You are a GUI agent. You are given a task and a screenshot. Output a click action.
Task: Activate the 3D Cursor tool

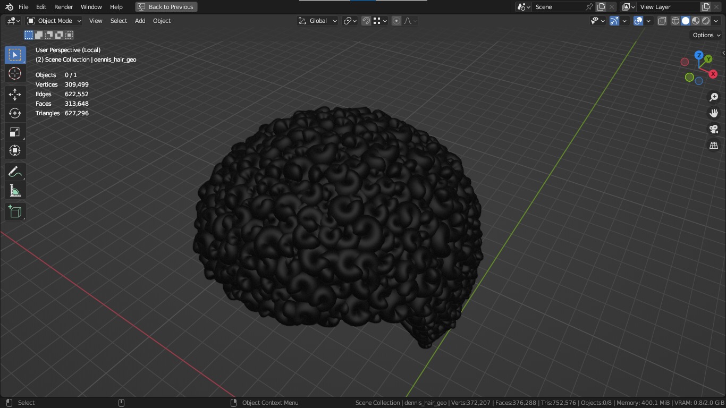(15, 73)
